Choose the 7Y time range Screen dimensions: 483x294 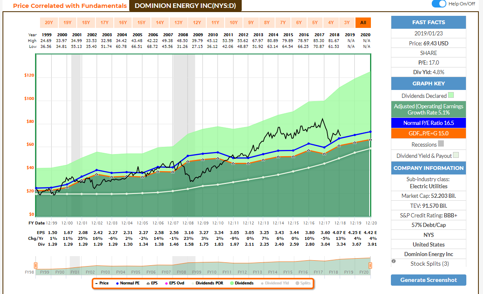pos(283,22)
